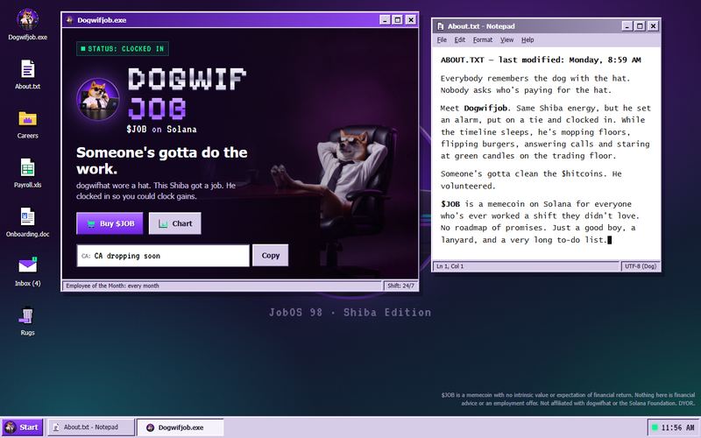Click the Start button on taskbar
Image resolution: width=701 pixels, height=438 pixels.
point(23,427)
